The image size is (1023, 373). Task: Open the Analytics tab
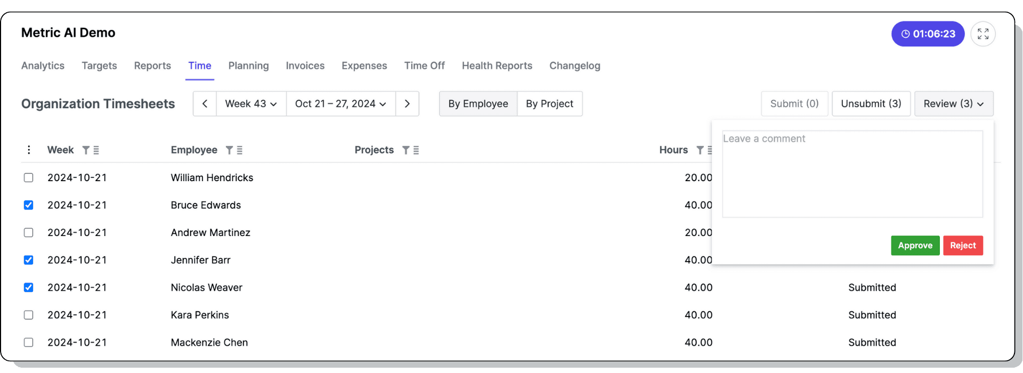point(43,66)
